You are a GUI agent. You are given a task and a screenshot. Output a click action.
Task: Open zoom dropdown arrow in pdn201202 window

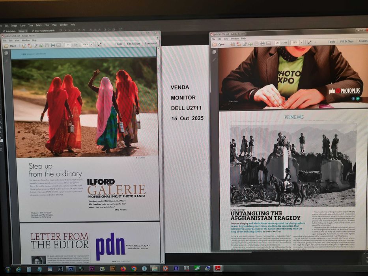point(301,43)
